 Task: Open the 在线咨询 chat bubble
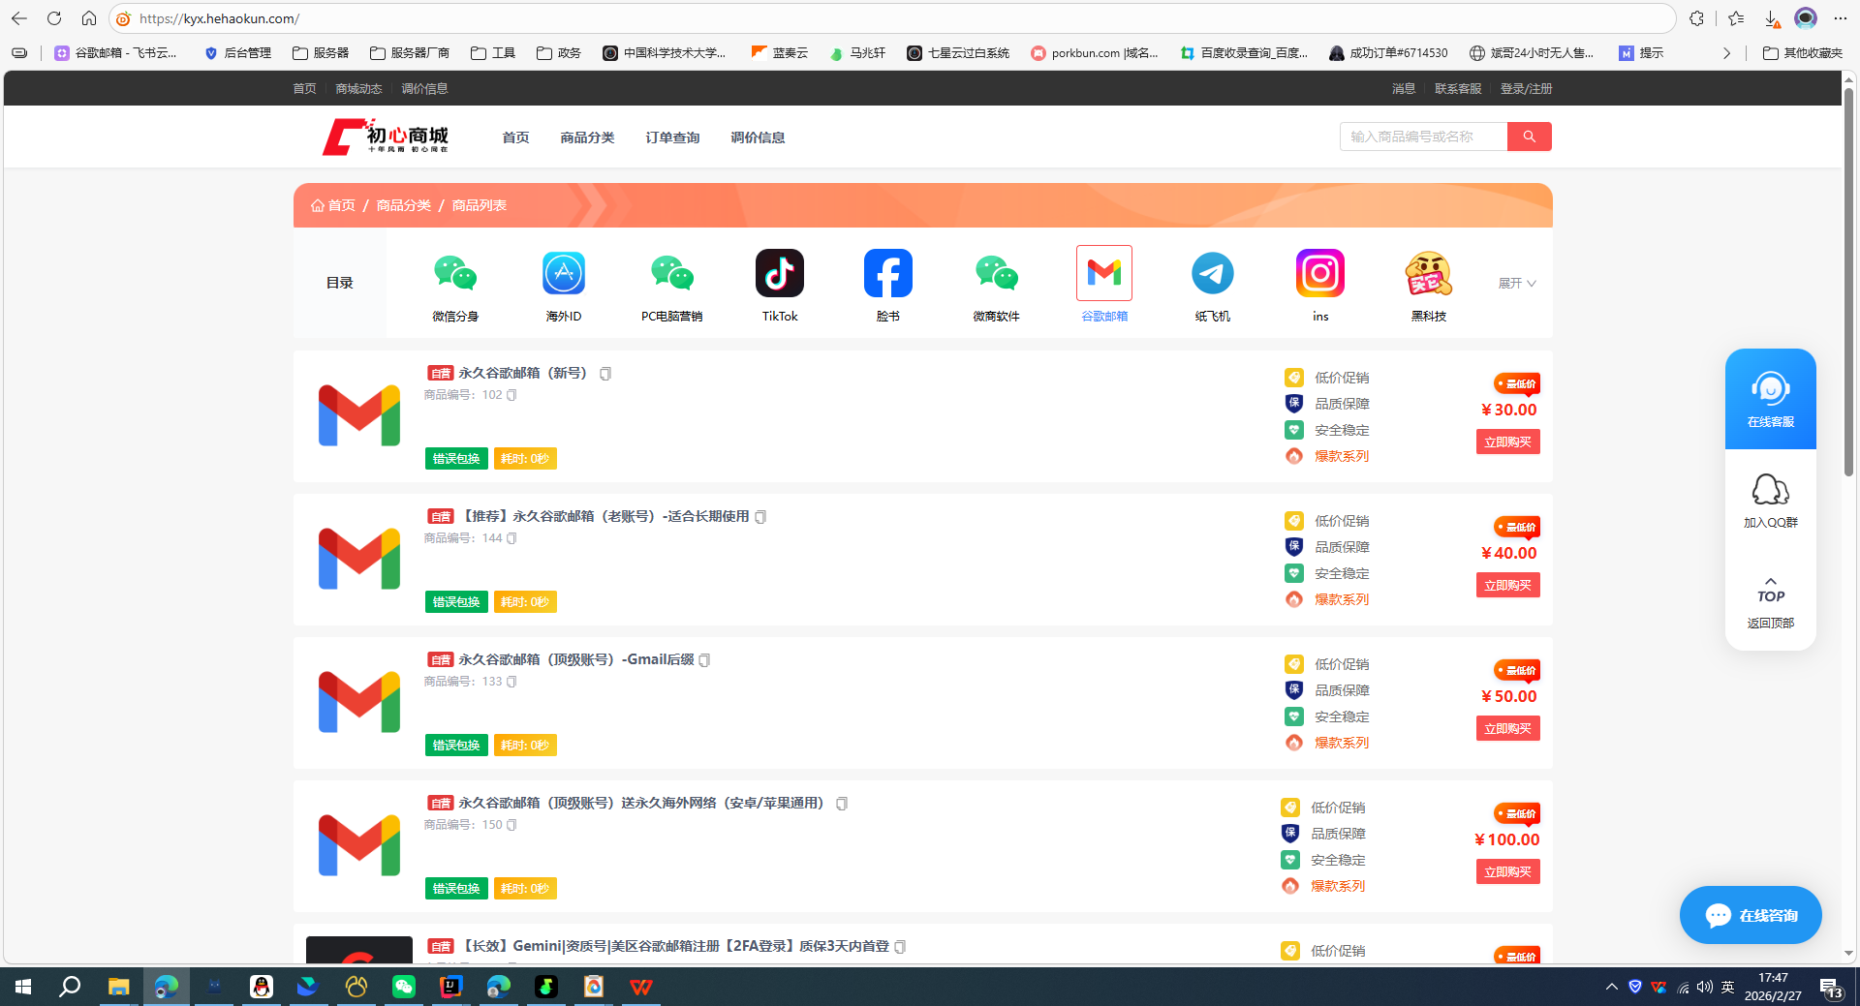(x=1750, y=914)
